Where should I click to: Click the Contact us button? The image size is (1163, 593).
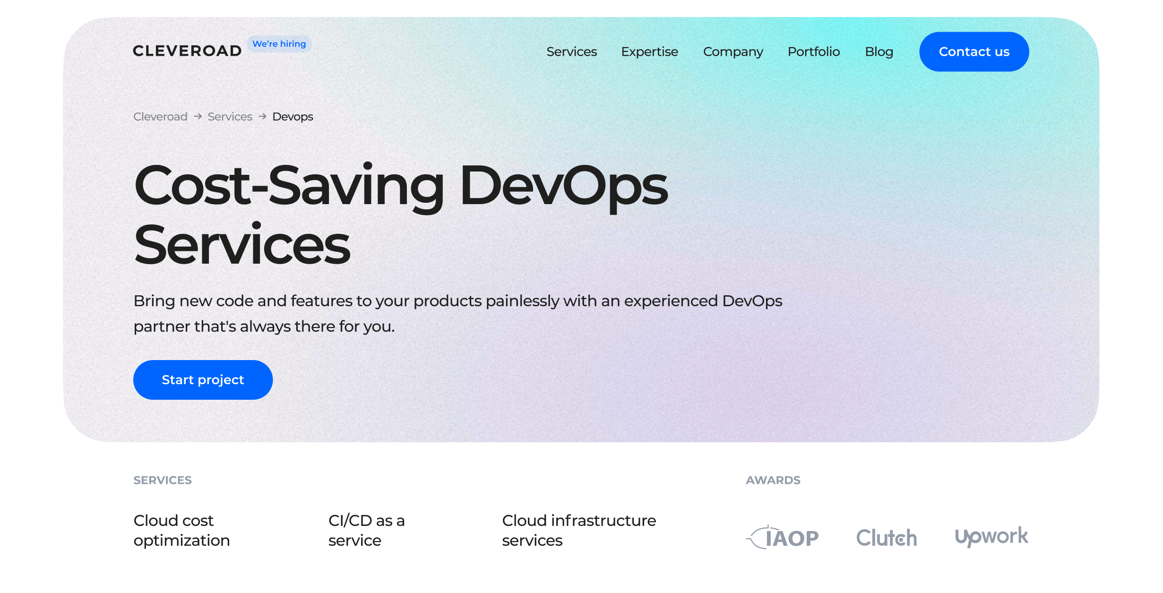973,52
